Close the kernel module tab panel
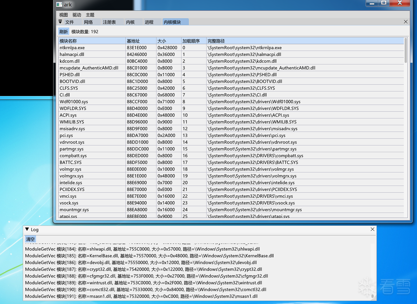 click(x=405, y=22)
